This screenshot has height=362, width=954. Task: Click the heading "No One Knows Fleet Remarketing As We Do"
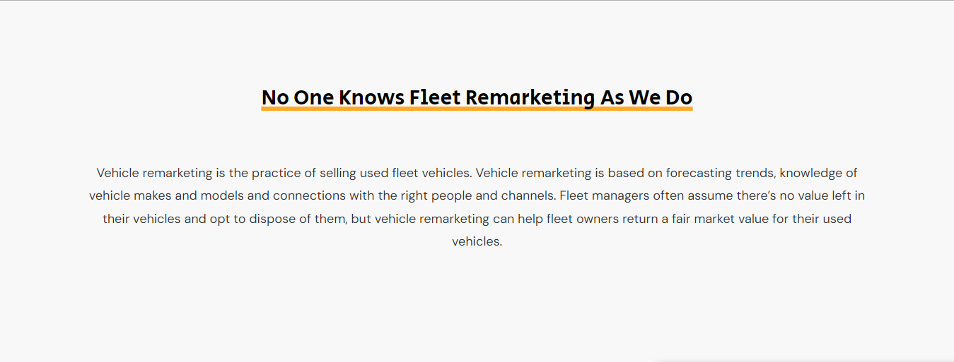[x=477, y=97]
